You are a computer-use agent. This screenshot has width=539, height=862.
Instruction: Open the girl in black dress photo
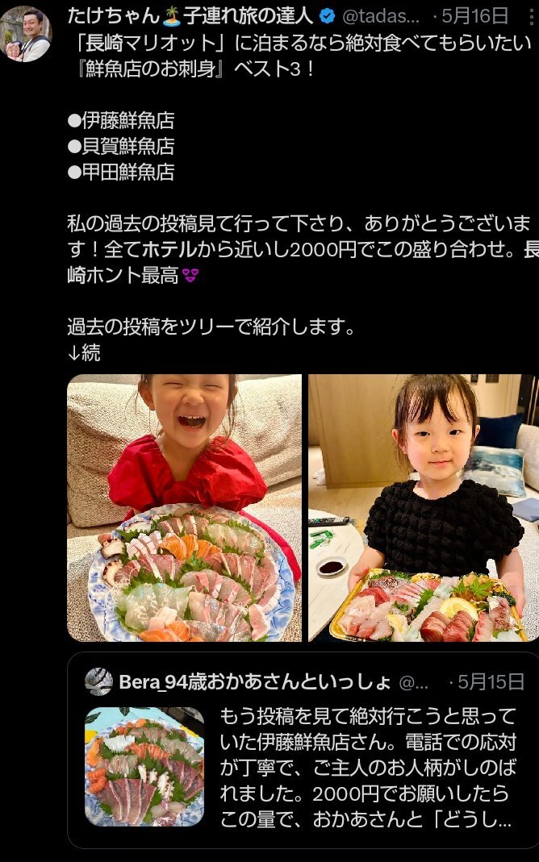[x=422, y=508]
